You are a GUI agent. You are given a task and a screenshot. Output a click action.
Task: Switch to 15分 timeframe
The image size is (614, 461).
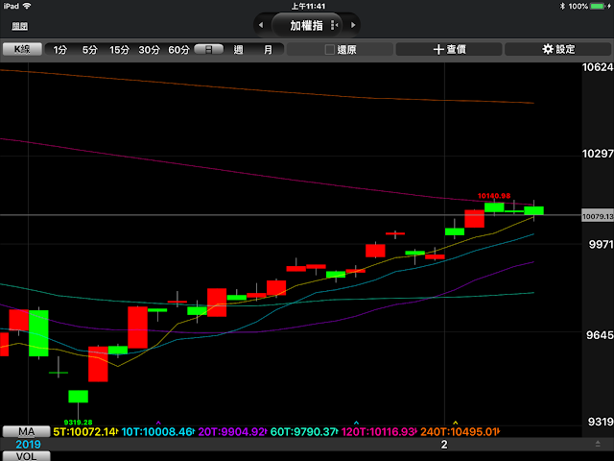pyautogui.click(x=119, y=49)
